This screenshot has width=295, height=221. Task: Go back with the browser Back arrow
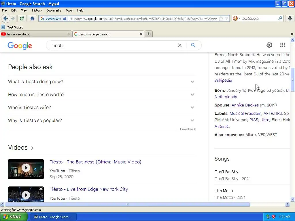click(5, 18)
